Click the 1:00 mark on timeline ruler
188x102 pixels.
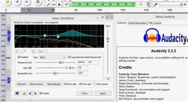[x=99, y=10]
